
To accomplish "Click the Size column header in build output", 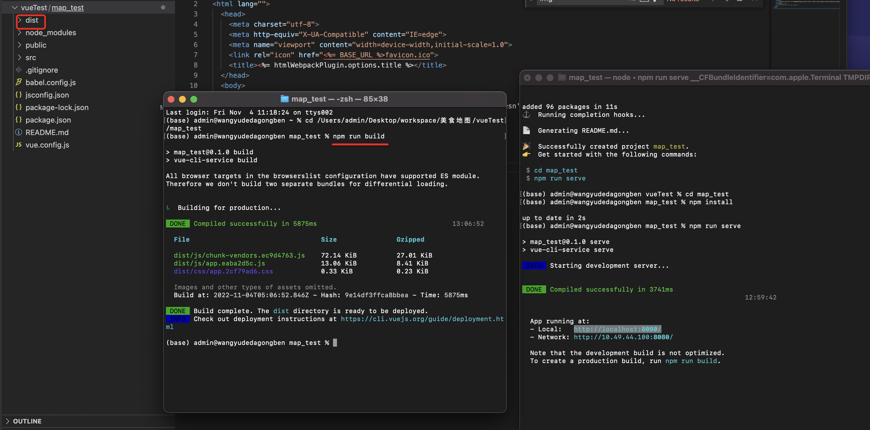I will coord(329,239).
